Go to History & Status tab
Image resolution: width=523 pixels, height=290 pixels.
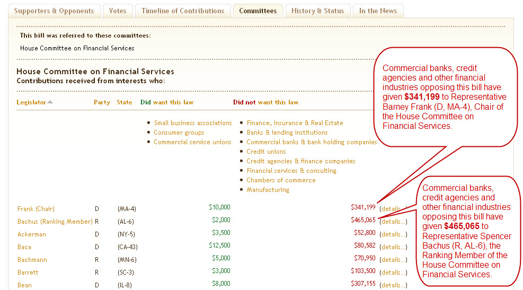point(317,11)
